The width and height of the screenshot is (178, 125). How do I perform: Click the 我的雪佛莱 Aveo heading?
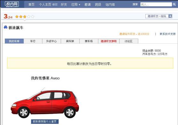(45, 78)
